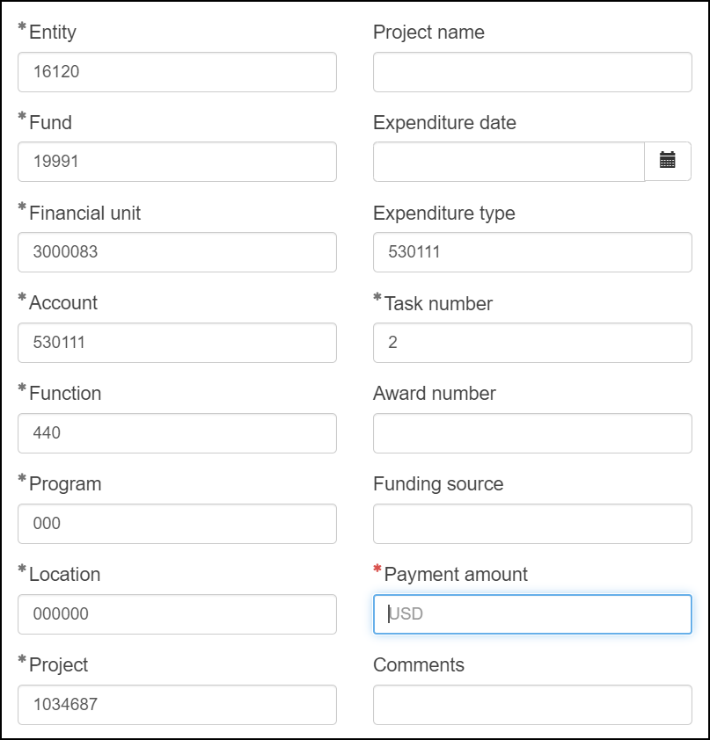Screen dimensions: 710x740
Task: Select the Financial unit text box
Action: pyautogui.click(x=177, y=252)
